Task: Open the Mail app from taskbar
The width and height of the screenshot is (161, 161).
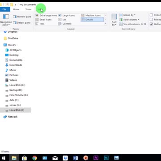Action: coord(55,158)
